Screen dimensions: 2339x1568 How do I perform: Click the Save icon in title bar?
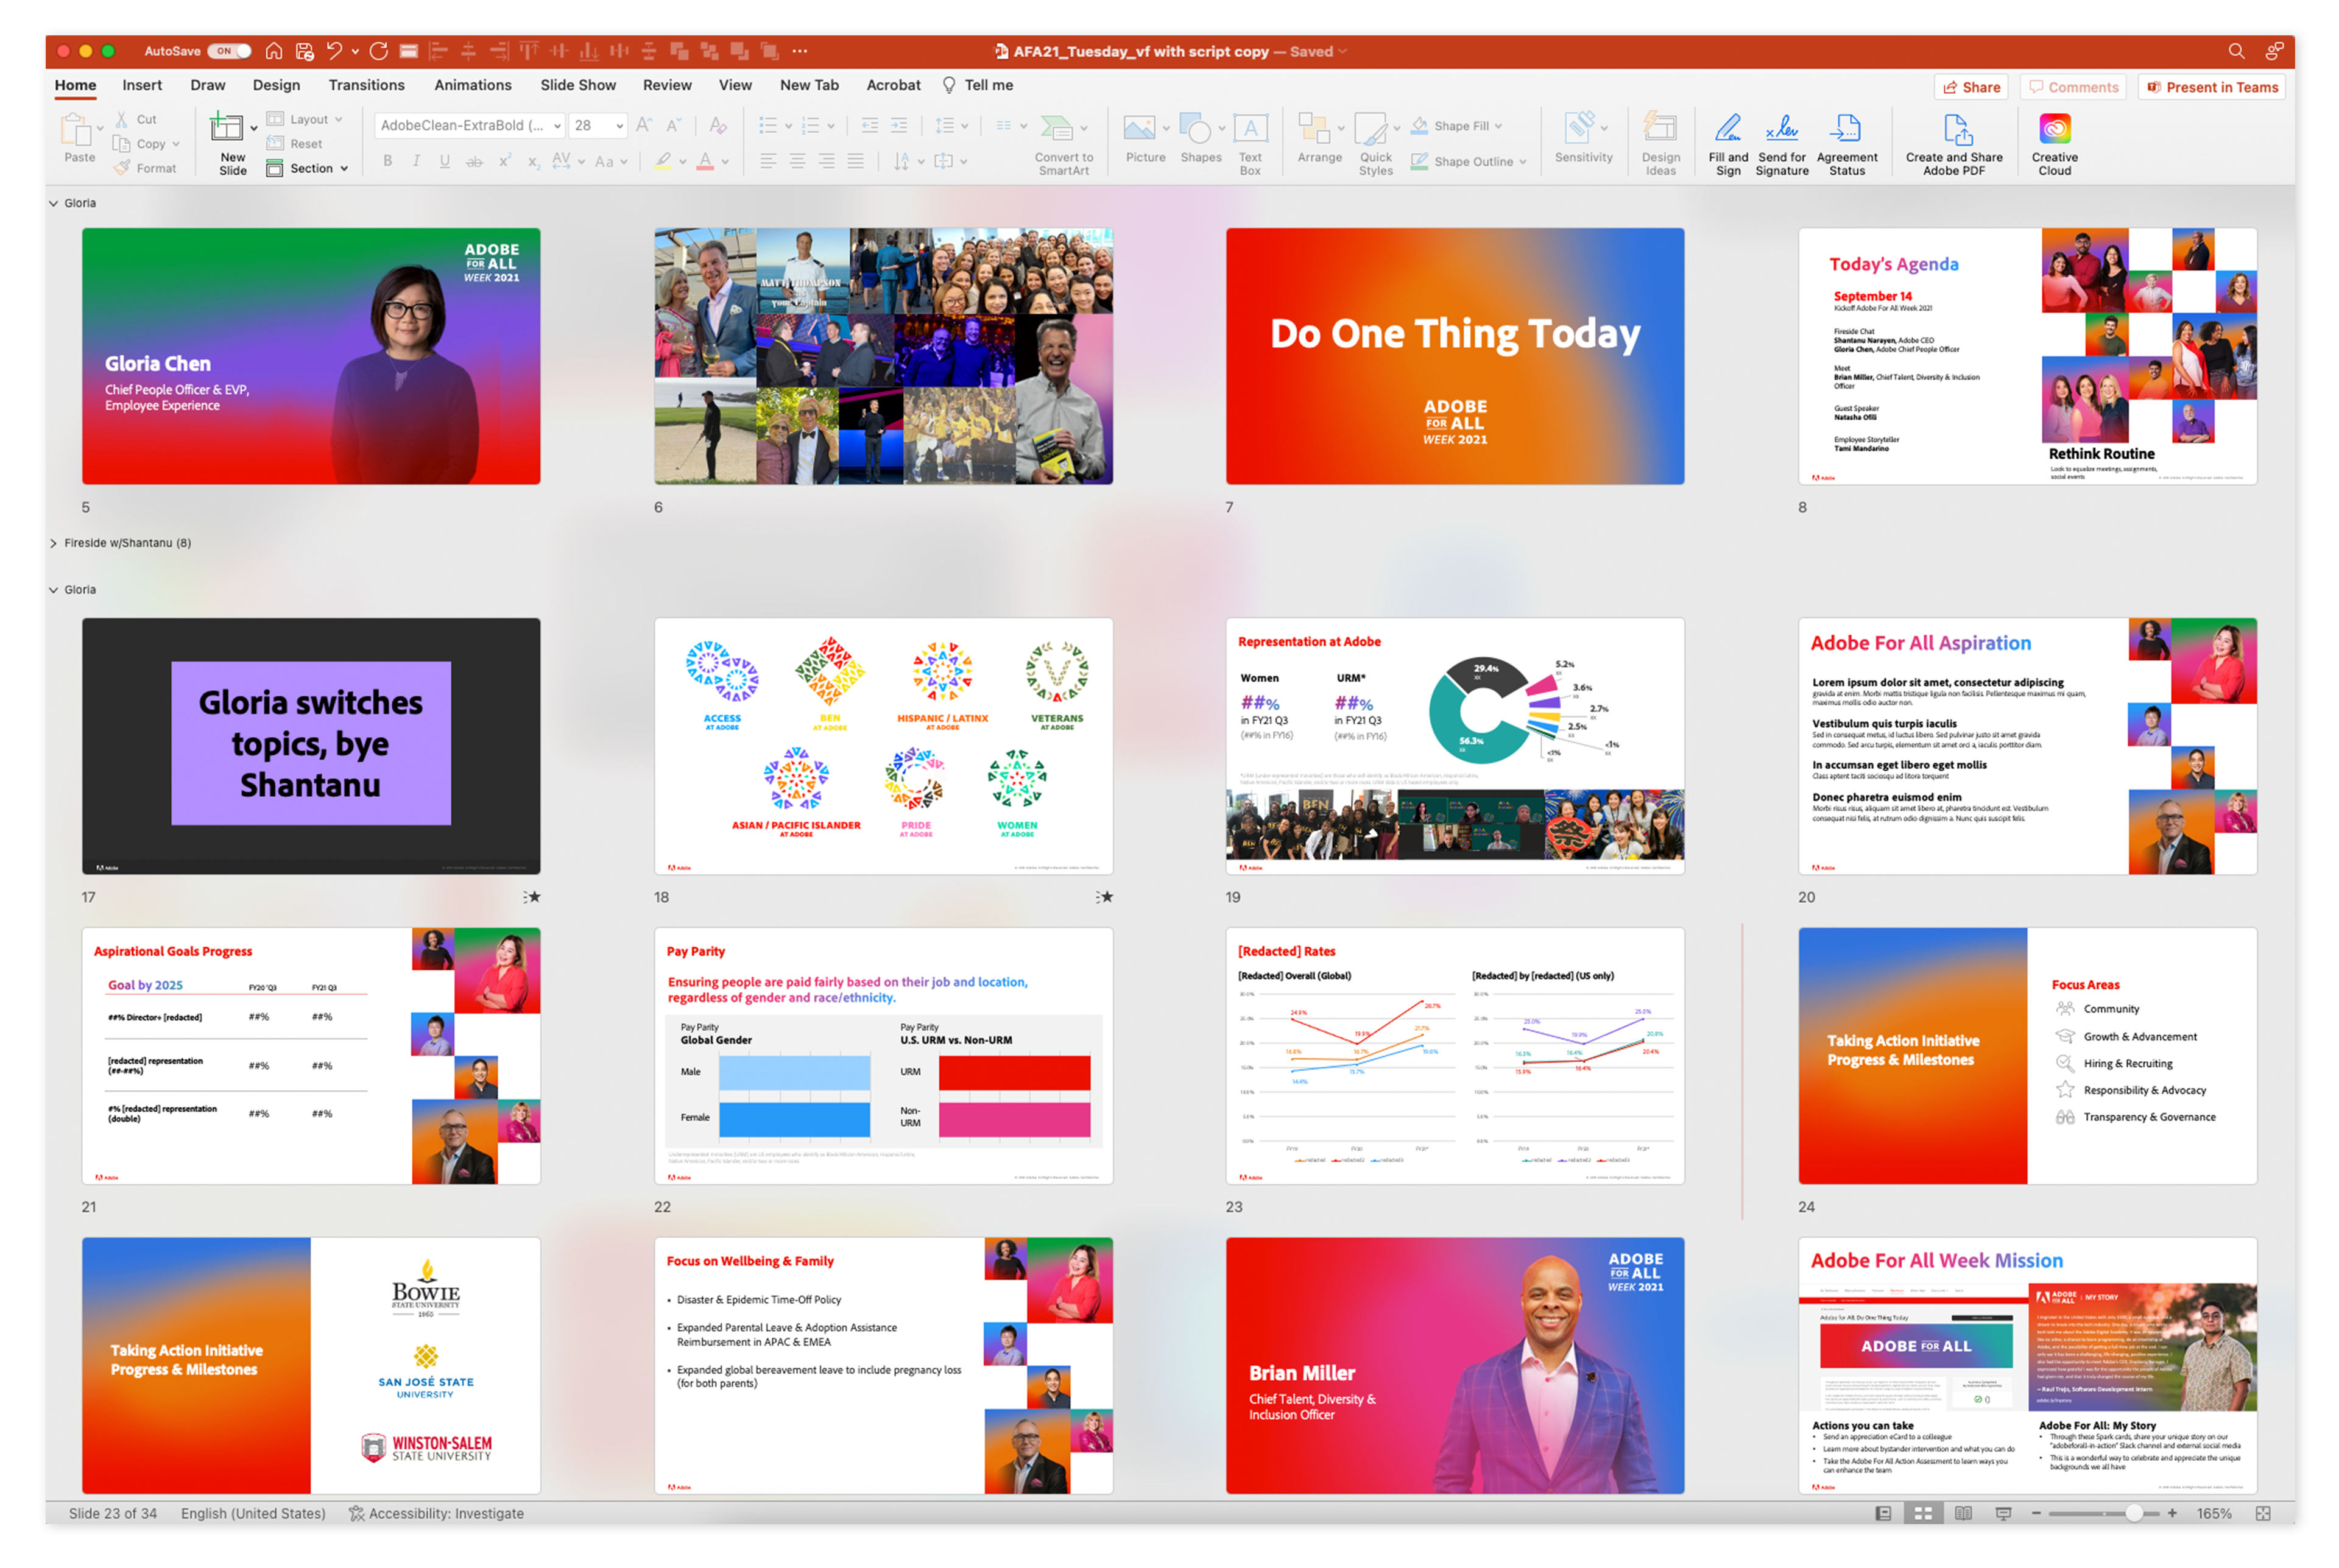click(305, 51)
